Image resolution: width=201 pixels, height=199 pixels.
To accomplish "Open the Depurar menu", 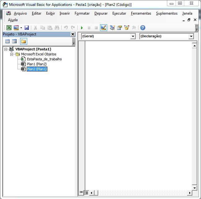I will 101,13.
